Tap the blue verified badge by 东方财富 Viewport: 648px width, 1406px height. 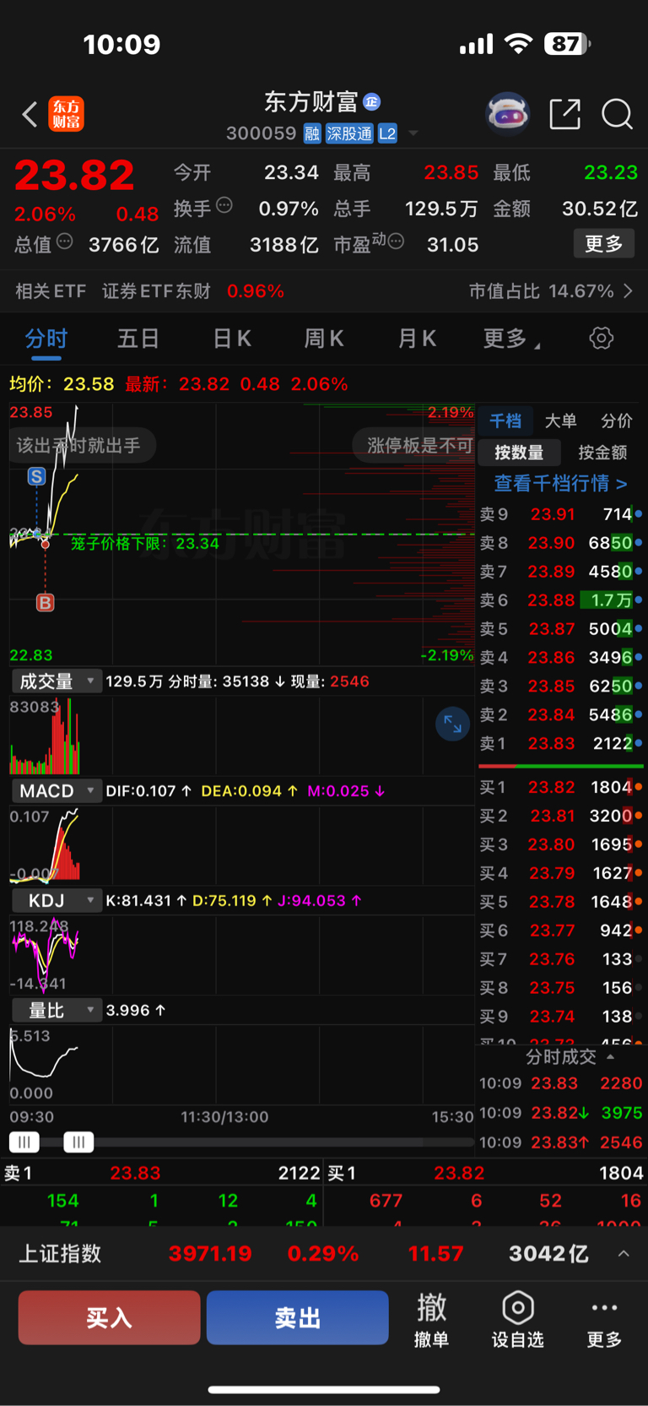(x=371, y=102)
